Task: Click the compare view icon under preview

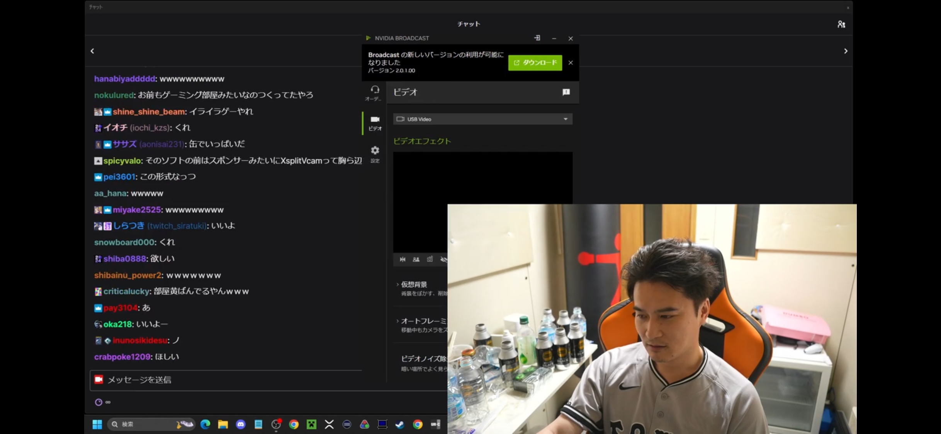Action: click(416, 259)
